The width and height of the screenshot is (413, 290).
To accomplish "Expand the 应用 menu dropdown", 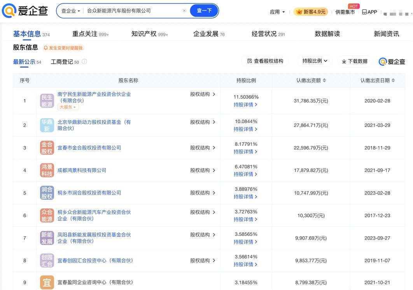I will [x=277, y=12].
